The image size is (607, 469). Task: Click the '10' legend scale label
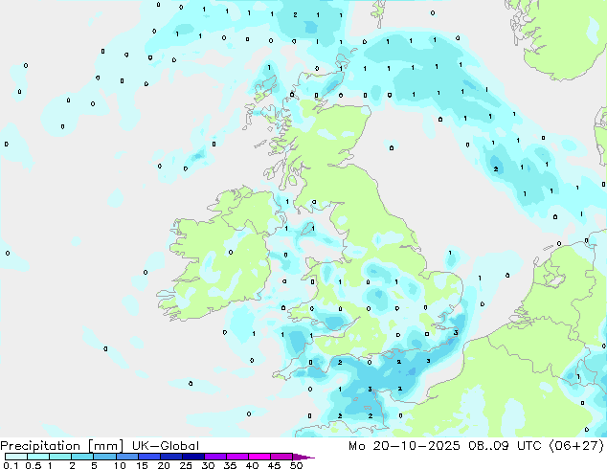(120, 465)
